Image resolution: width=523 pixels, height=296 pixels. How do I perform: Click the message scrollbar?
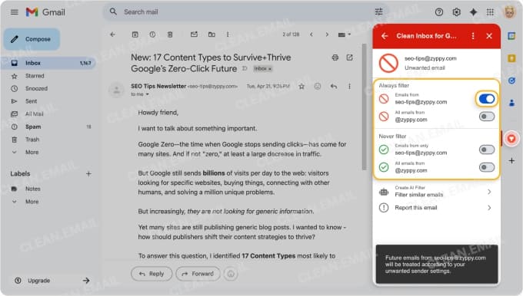tap(365, 107)
